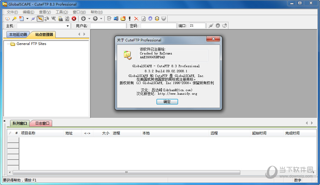
Task: Click the Properties checkmark page icon
Action: pyautogui.click(x=143, y=19)
